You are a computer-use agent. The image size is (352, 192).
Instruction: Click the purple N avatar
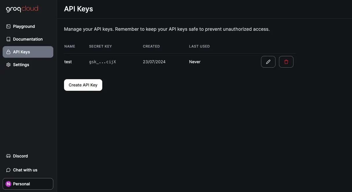[x=8, y=184]
